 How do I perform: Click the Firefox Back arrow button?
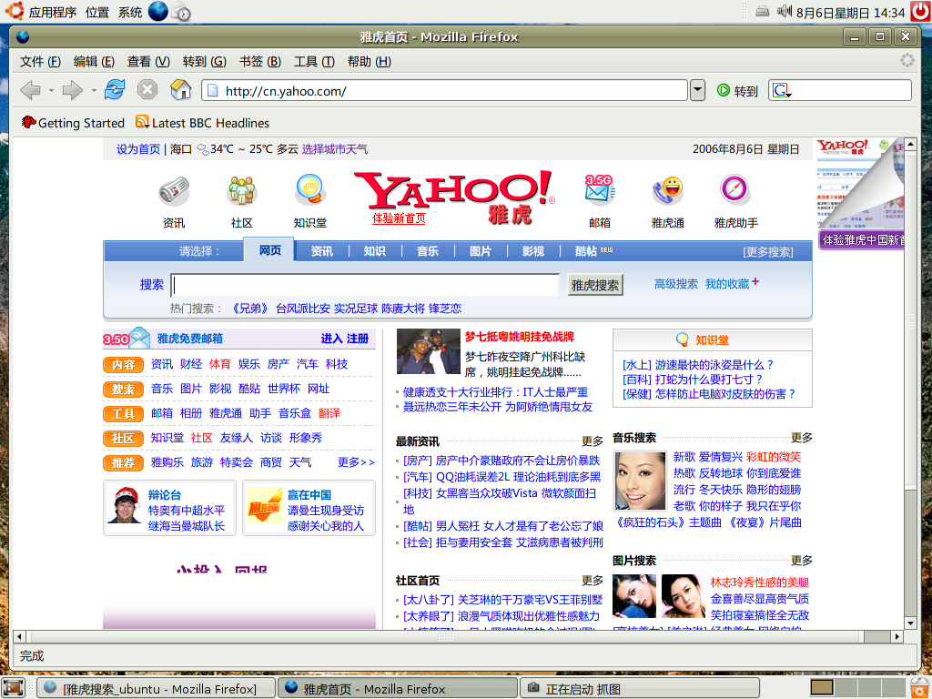30,90
